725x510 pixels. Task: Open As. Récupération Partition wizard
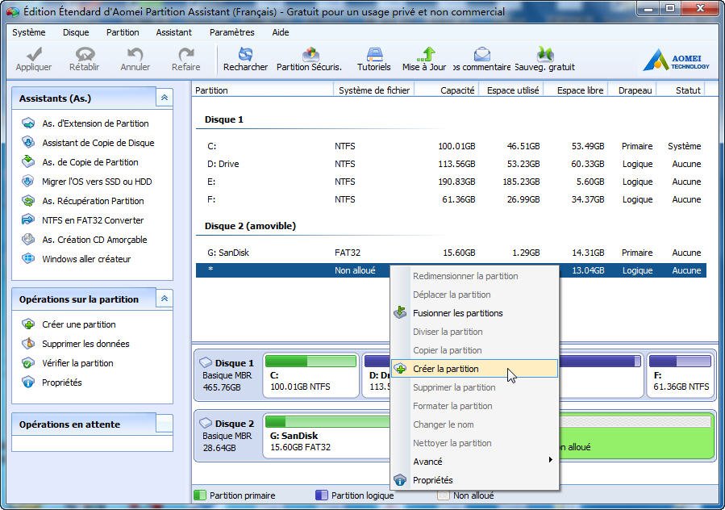(93, 201)
